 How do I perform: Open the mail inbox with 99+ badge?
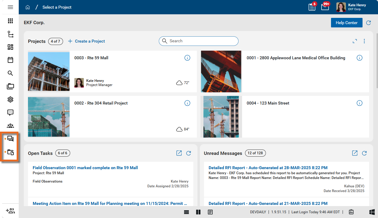pos(325,7)
